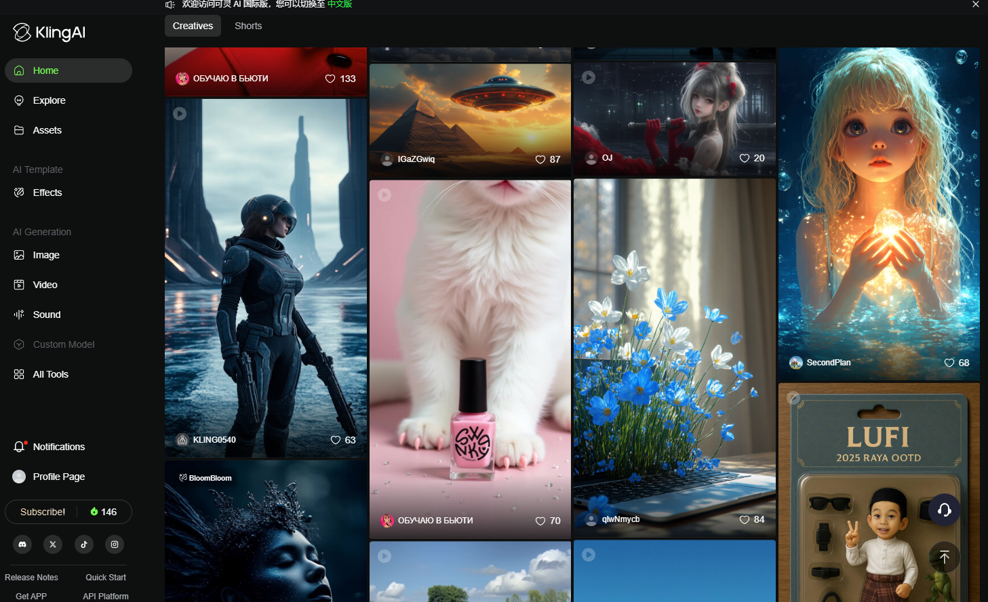The image size is (988, 602).
Task: Like the KLING0540 astronaut post
Action: click(x=336, y=440)
